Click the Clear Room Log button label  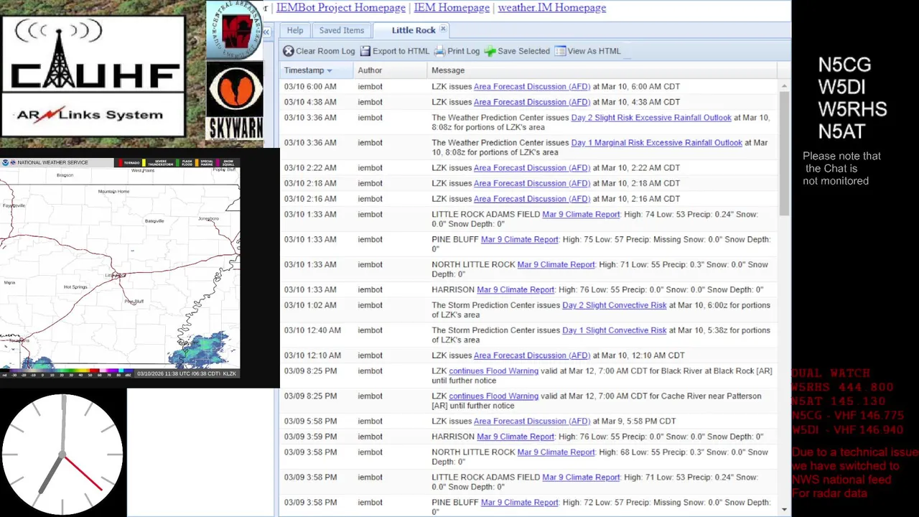coord(325,51)
